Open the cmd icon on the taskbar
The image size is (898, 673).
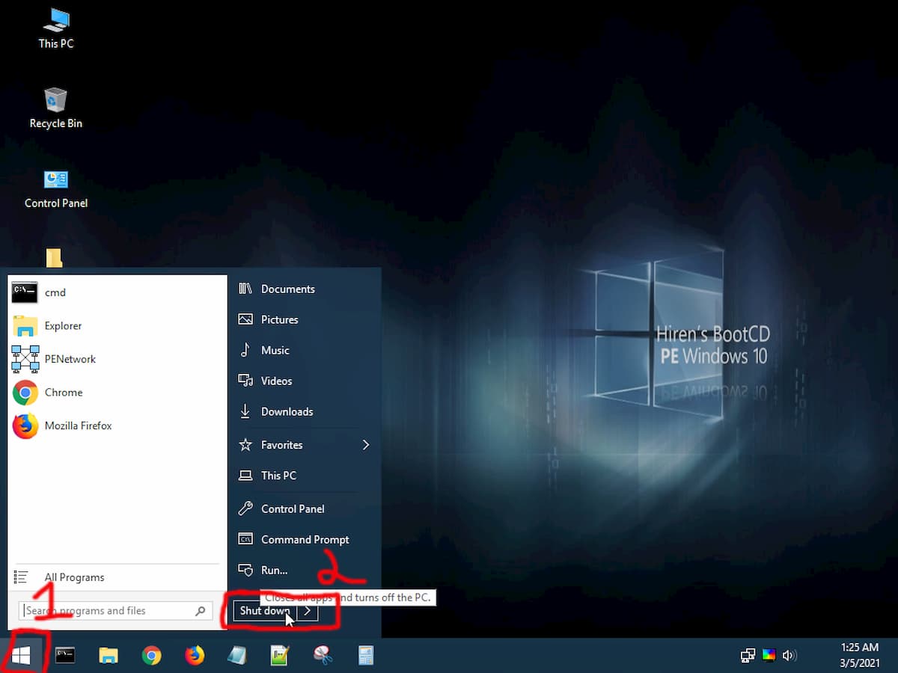click(65, 656)
